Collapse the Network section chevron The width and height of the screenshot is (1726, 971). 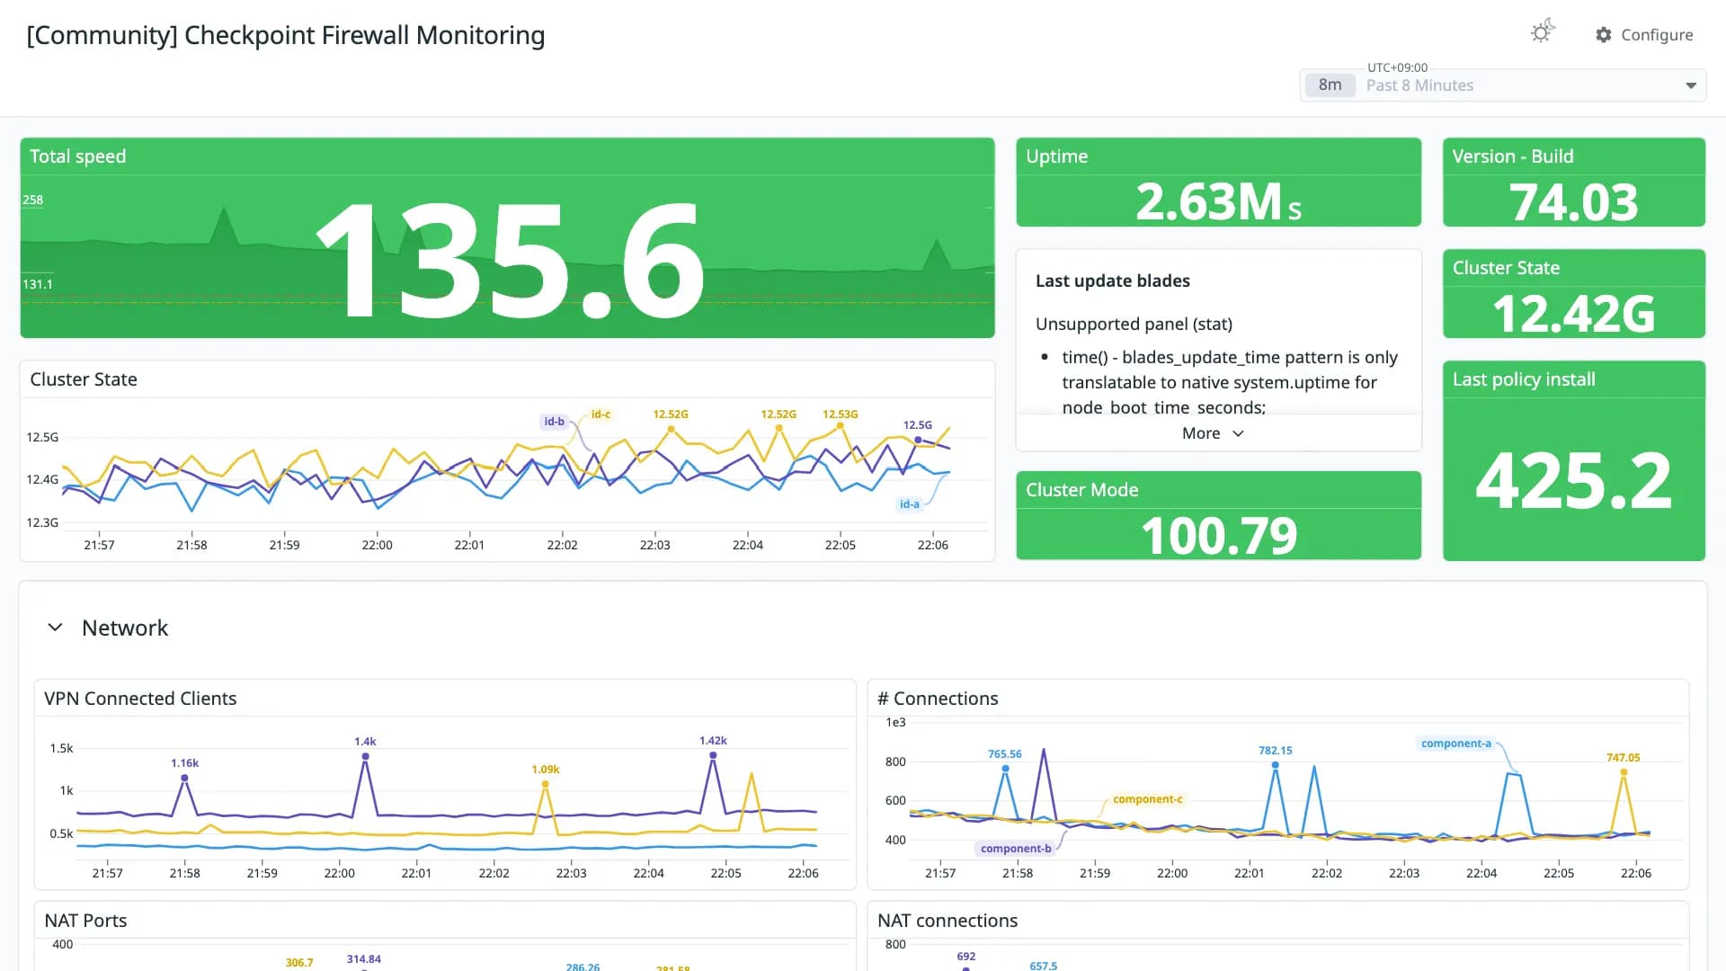point(55,628)
